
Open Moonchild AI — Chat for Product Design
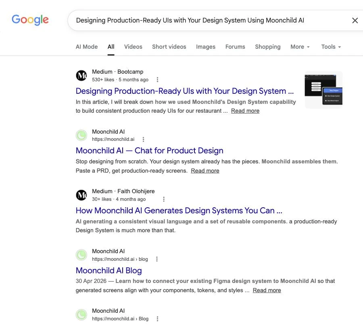click(x=149, y=151)
